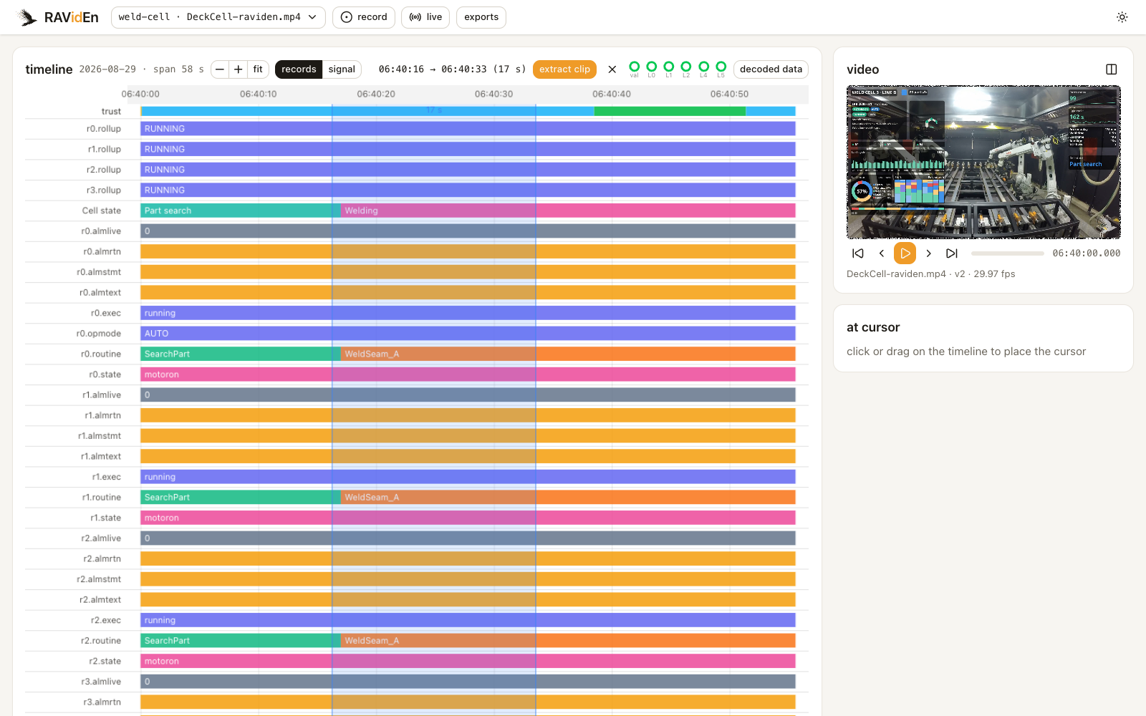Click the green segment on trust track
Viewport: 1146px width, 716px height.
(670, 111)
